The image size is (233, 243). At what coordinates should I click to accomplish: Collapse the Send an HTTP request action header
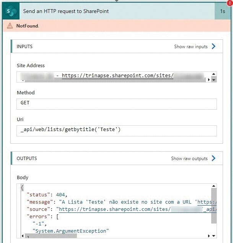115,11
